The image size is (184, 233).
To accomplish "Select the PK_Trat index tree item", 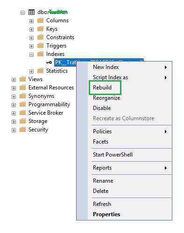I will 65,62.
